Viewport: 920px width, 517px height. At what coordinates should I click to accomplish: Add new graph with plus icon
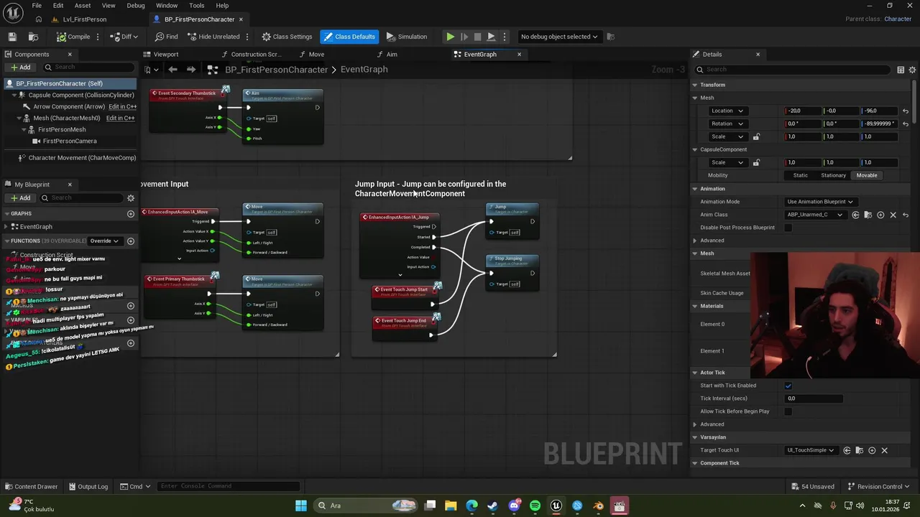[131, 214]
